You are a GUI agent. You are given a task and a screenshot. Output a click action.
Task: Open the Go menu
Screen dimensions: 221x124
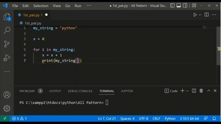68,6
